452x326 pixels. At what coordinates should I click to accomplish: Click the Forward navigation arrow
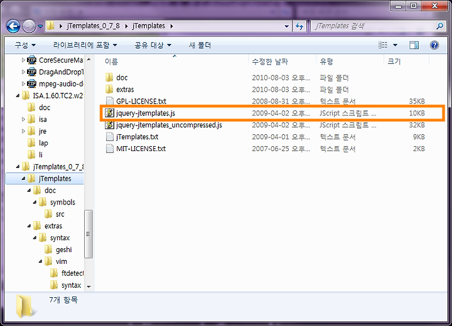pos(29,26)
